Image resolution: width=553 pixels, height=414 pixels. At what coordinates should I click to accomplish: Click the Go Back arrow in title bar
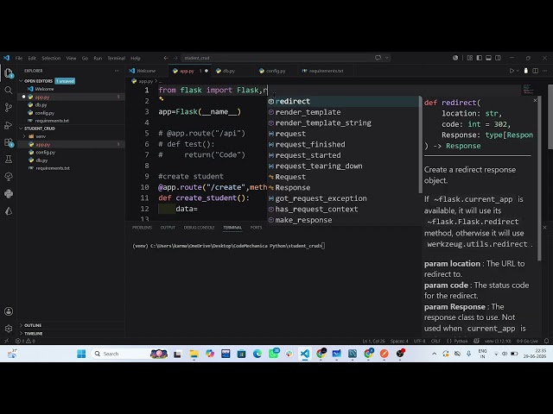tap(166, 58)
